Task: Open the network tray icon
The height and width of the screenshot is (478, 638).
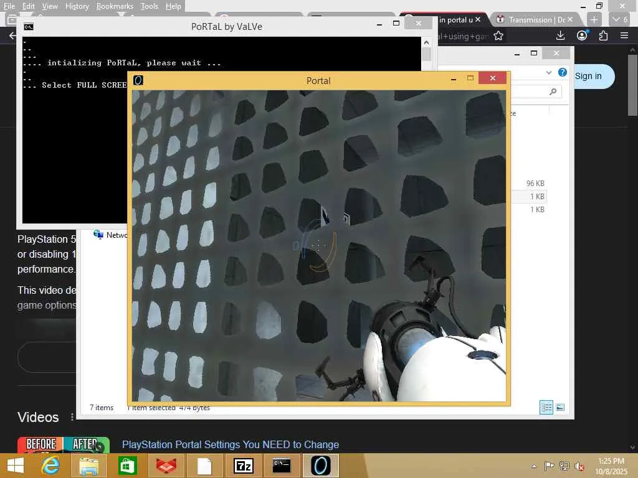Action: 564,466
